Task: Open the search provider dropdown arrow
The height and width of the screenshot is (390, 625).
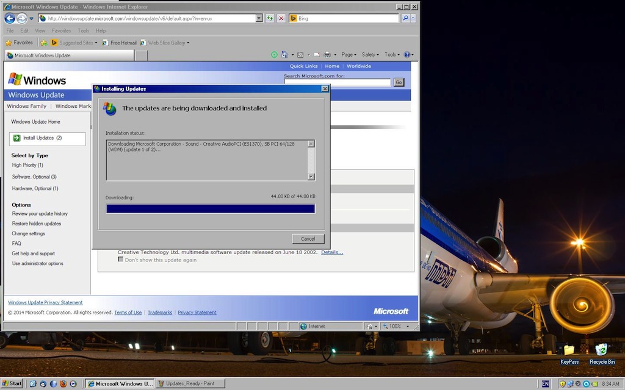Action: coord(413,18)
